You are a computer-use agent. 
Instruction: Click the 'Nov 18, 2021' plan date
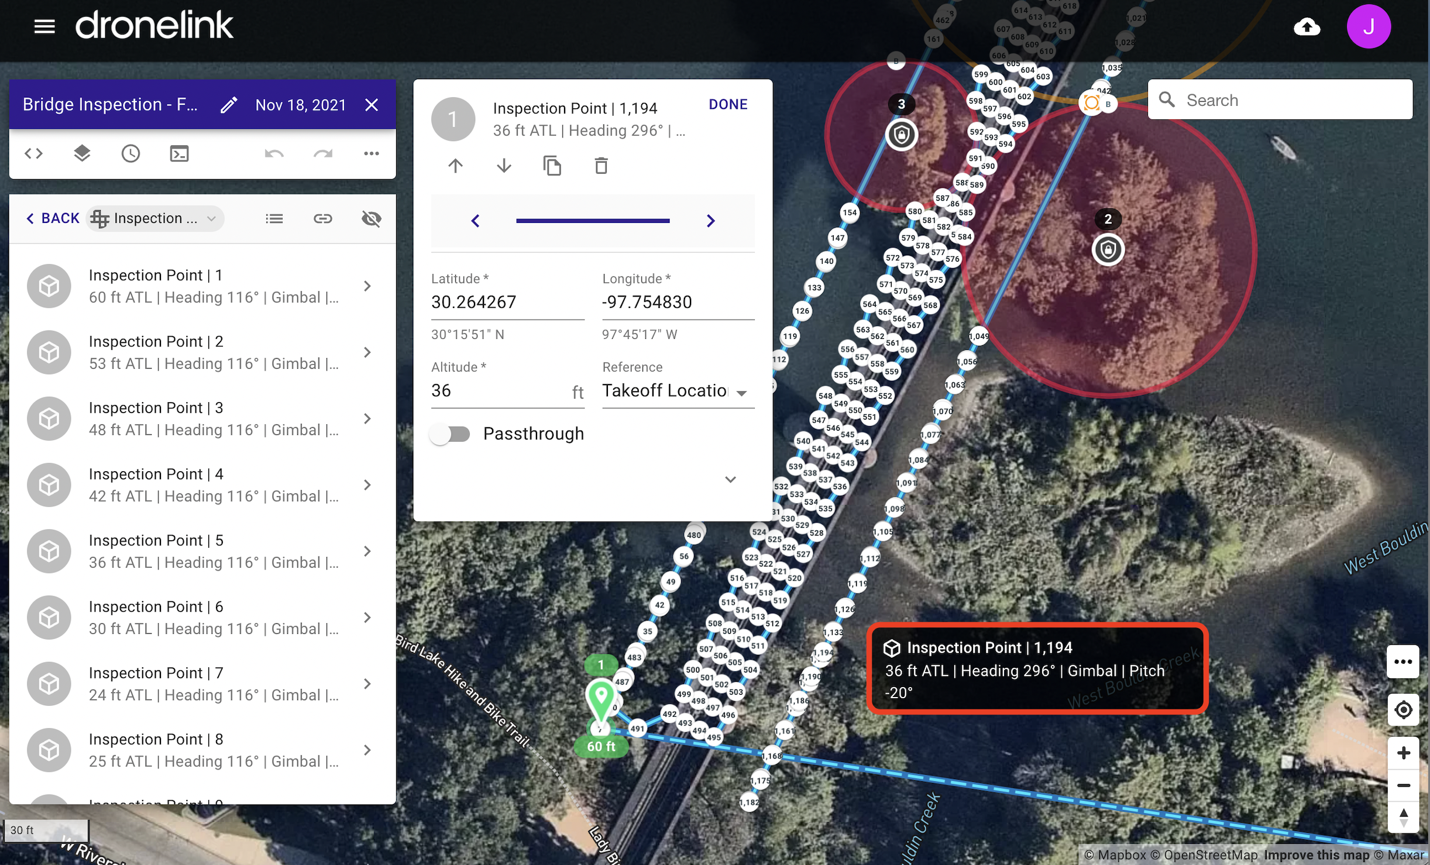point(301,105)
